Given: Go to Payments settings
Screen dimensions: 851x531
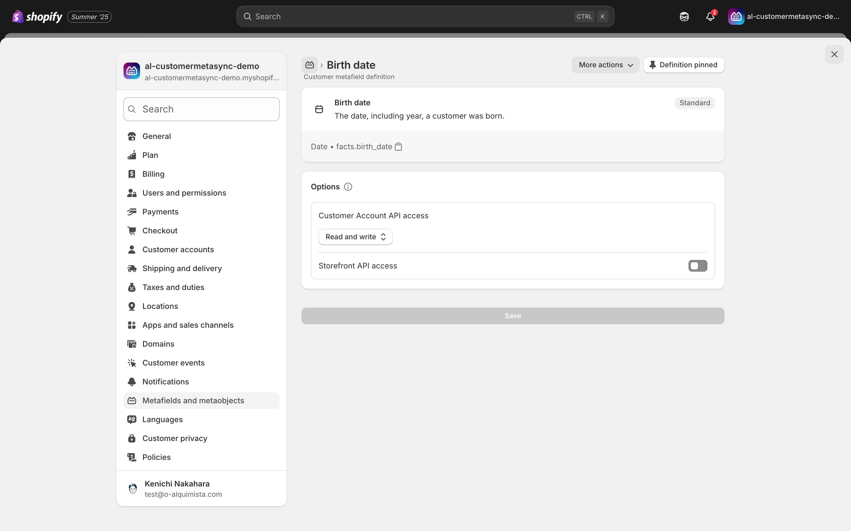Looking at the screenshot, I should (x=202, y=212).
